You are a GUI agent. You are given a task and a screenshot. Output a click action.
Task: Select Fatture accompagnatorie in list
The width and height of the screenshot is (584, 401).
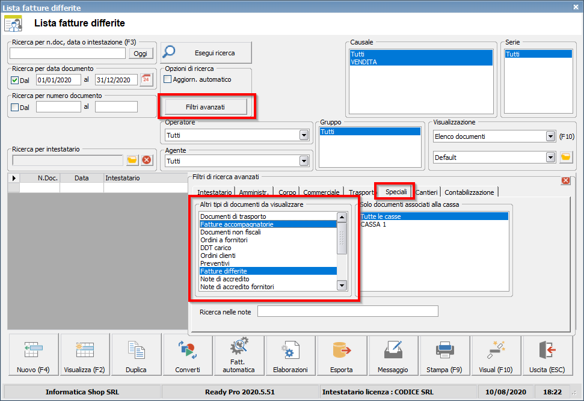(268, 224)
